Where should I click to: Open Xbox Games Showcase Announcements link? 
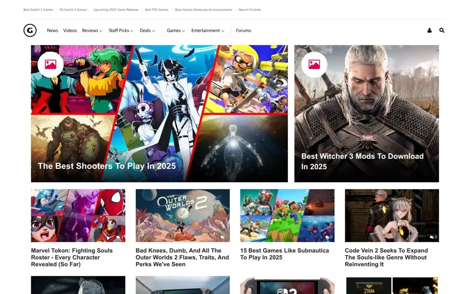point(203,10)
